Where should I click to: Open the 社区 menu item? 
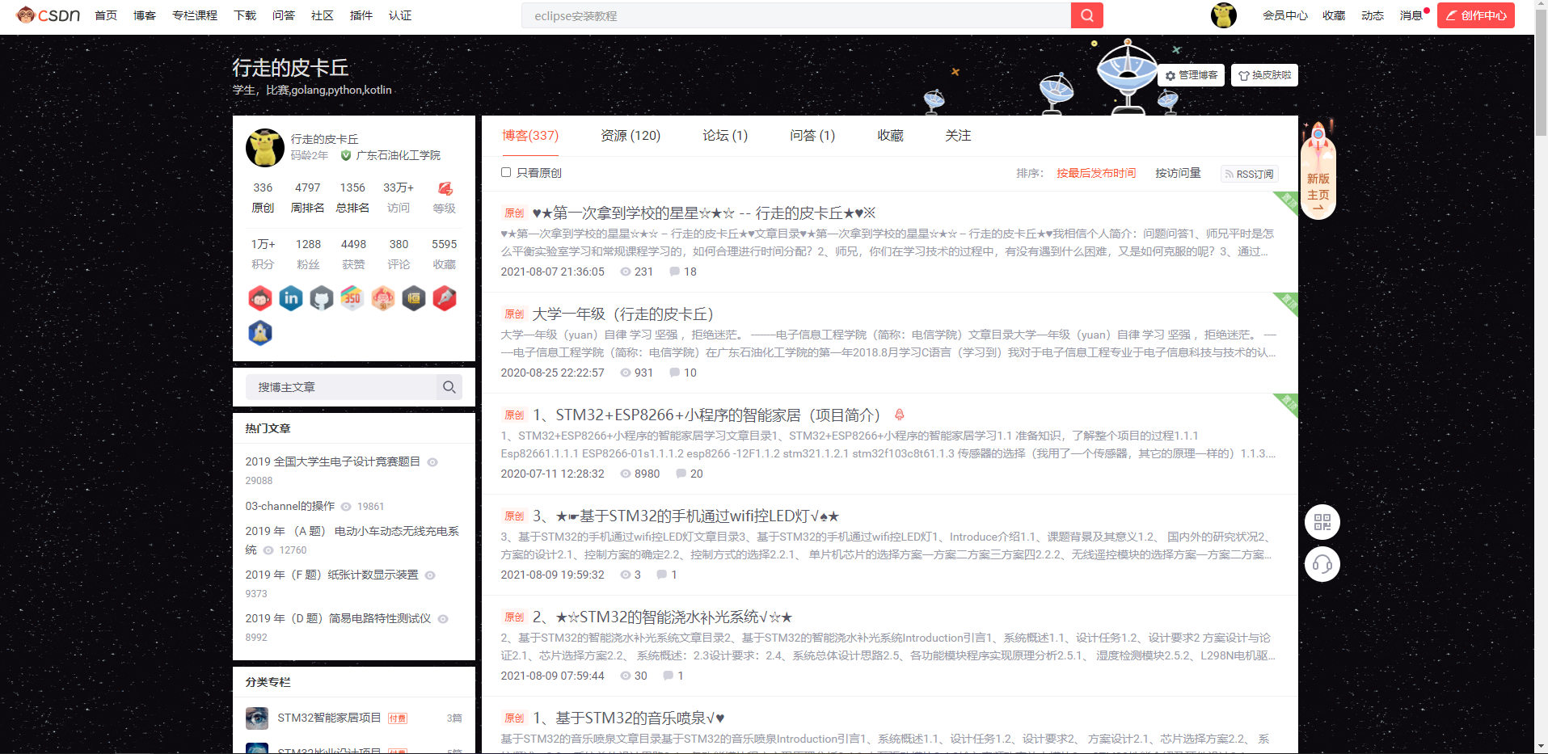coord(323,15)
